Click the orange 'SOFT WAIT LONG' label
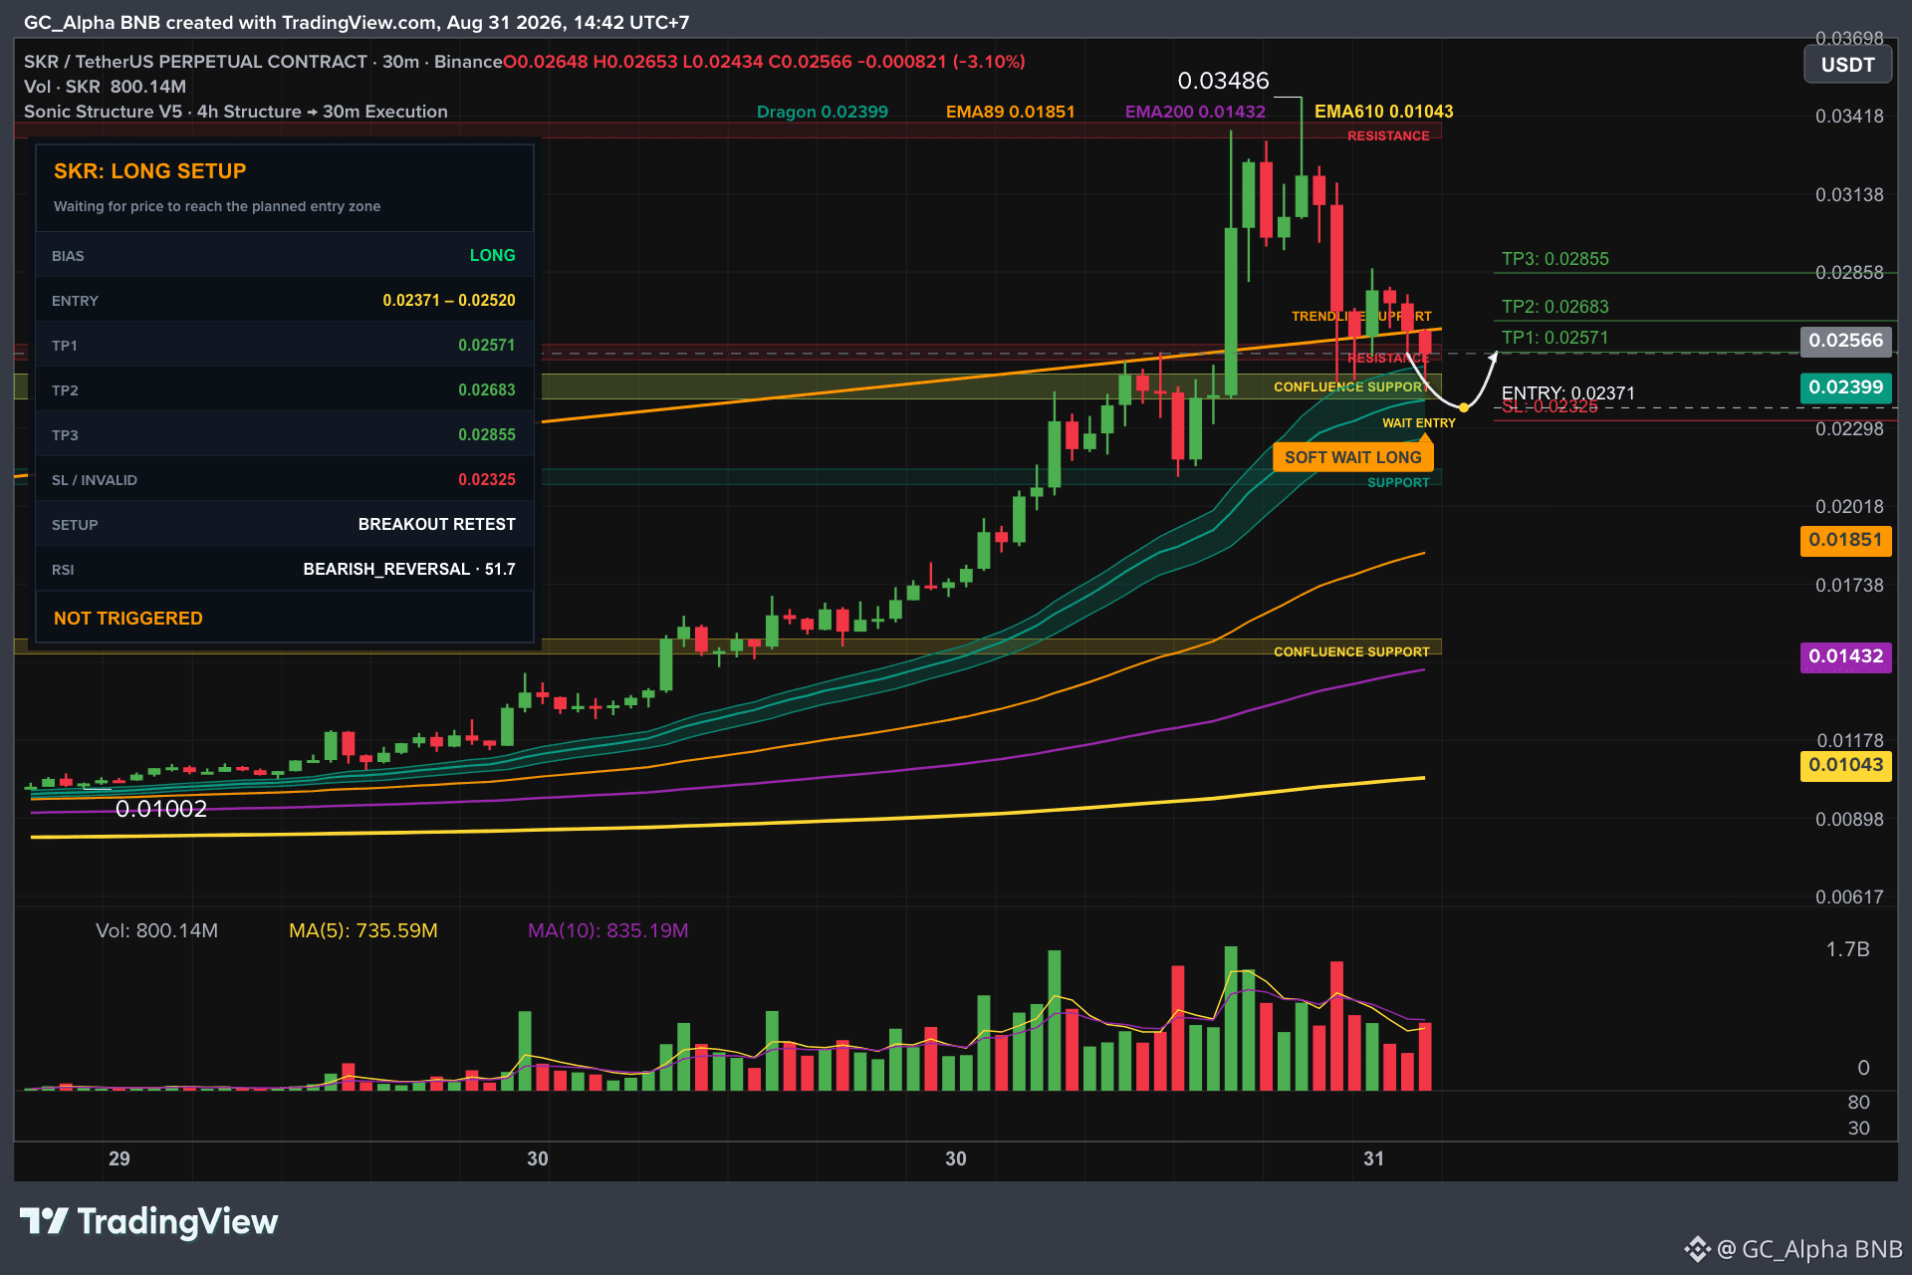The width and height of the screenshot is (1912, 1275). [x=1353, y=457]
